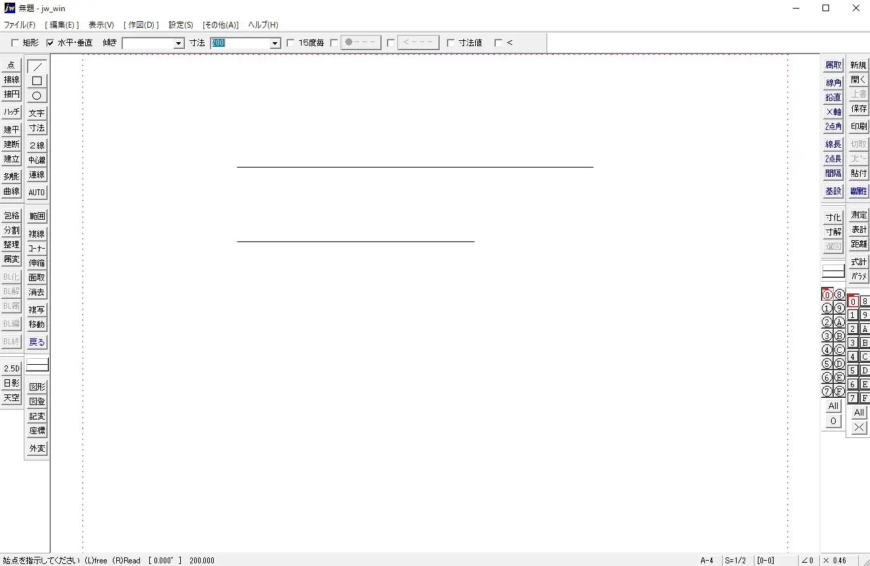Open the 寸法 length dropdown arrow
Viewport: 870px width, 566px height.
[x=275, y=44]
